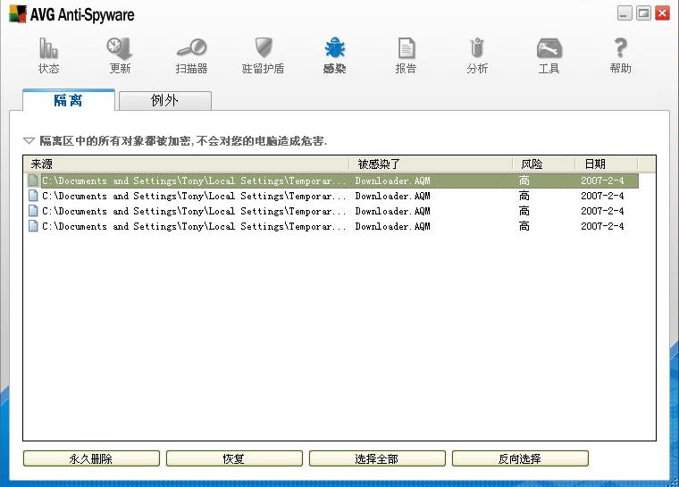Maximize the AVG Anti-Spyware window
The image size is (679, 487).
[x=643, y=13]
